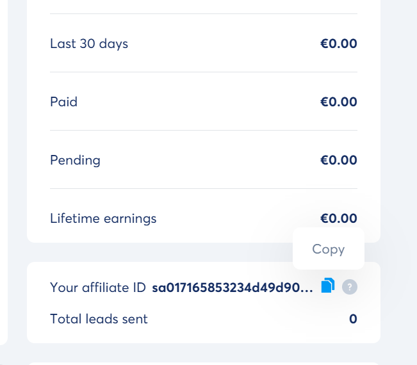Click the 'Total leads sent' label
Screen dimensions: 417x365
(x=99, y=319)
